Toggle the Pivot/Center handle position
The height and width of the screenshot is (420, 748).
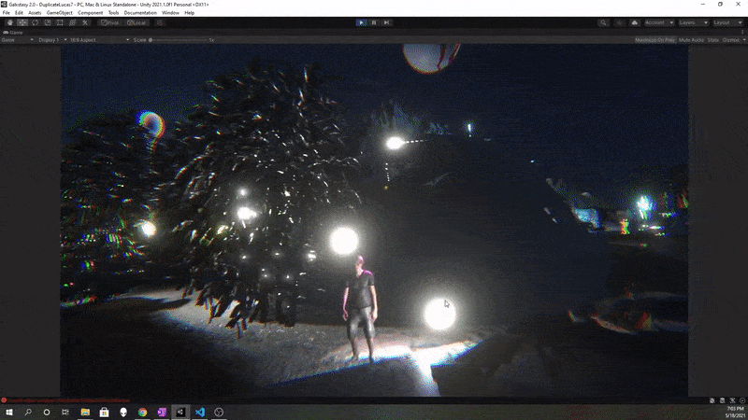pos(110,22)
